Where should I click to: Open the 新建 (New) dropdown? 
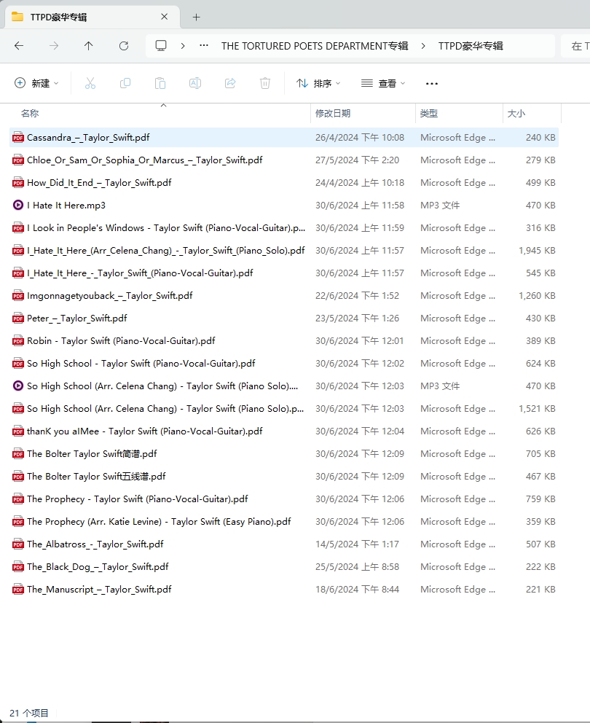(x=37, y=84)
